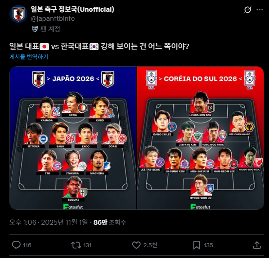Click the fan account mask icon
Viewport: 269px width, 258px height.
point(35,29)
